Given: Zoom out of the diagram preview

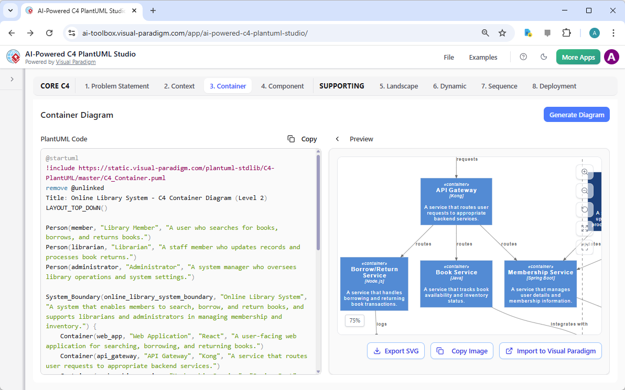Looking at the screenshot, I should pyautogui.click(x=584, y=191).
